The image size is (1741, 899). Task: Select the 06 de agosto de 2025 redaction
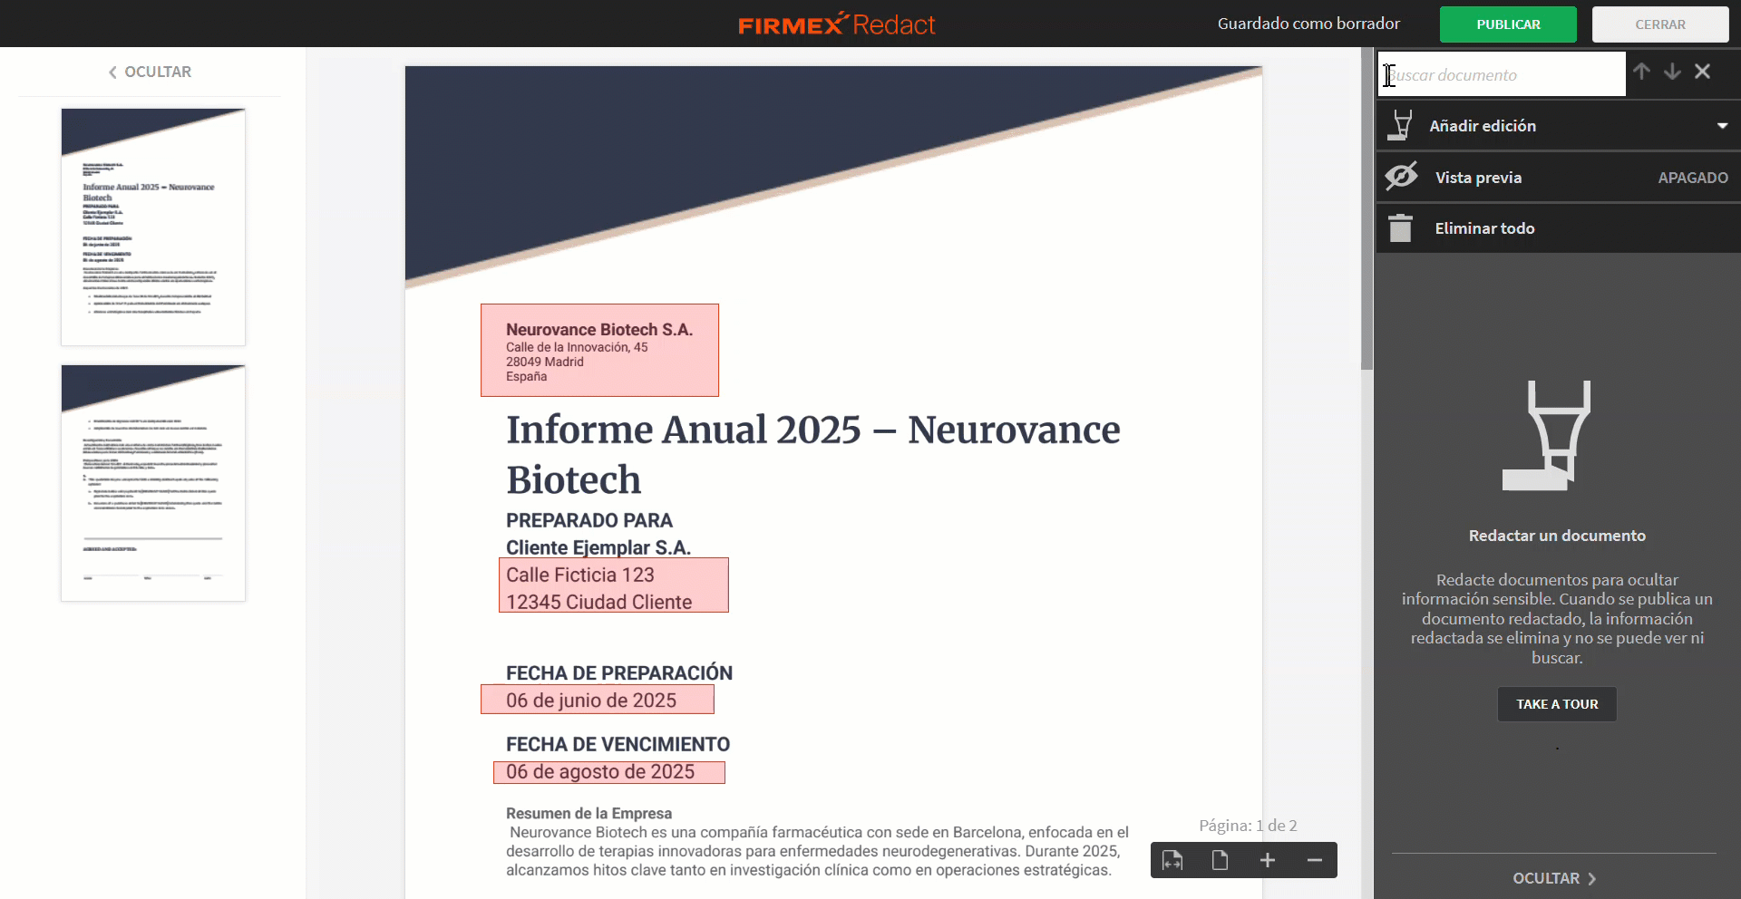[x=609, y=772]
